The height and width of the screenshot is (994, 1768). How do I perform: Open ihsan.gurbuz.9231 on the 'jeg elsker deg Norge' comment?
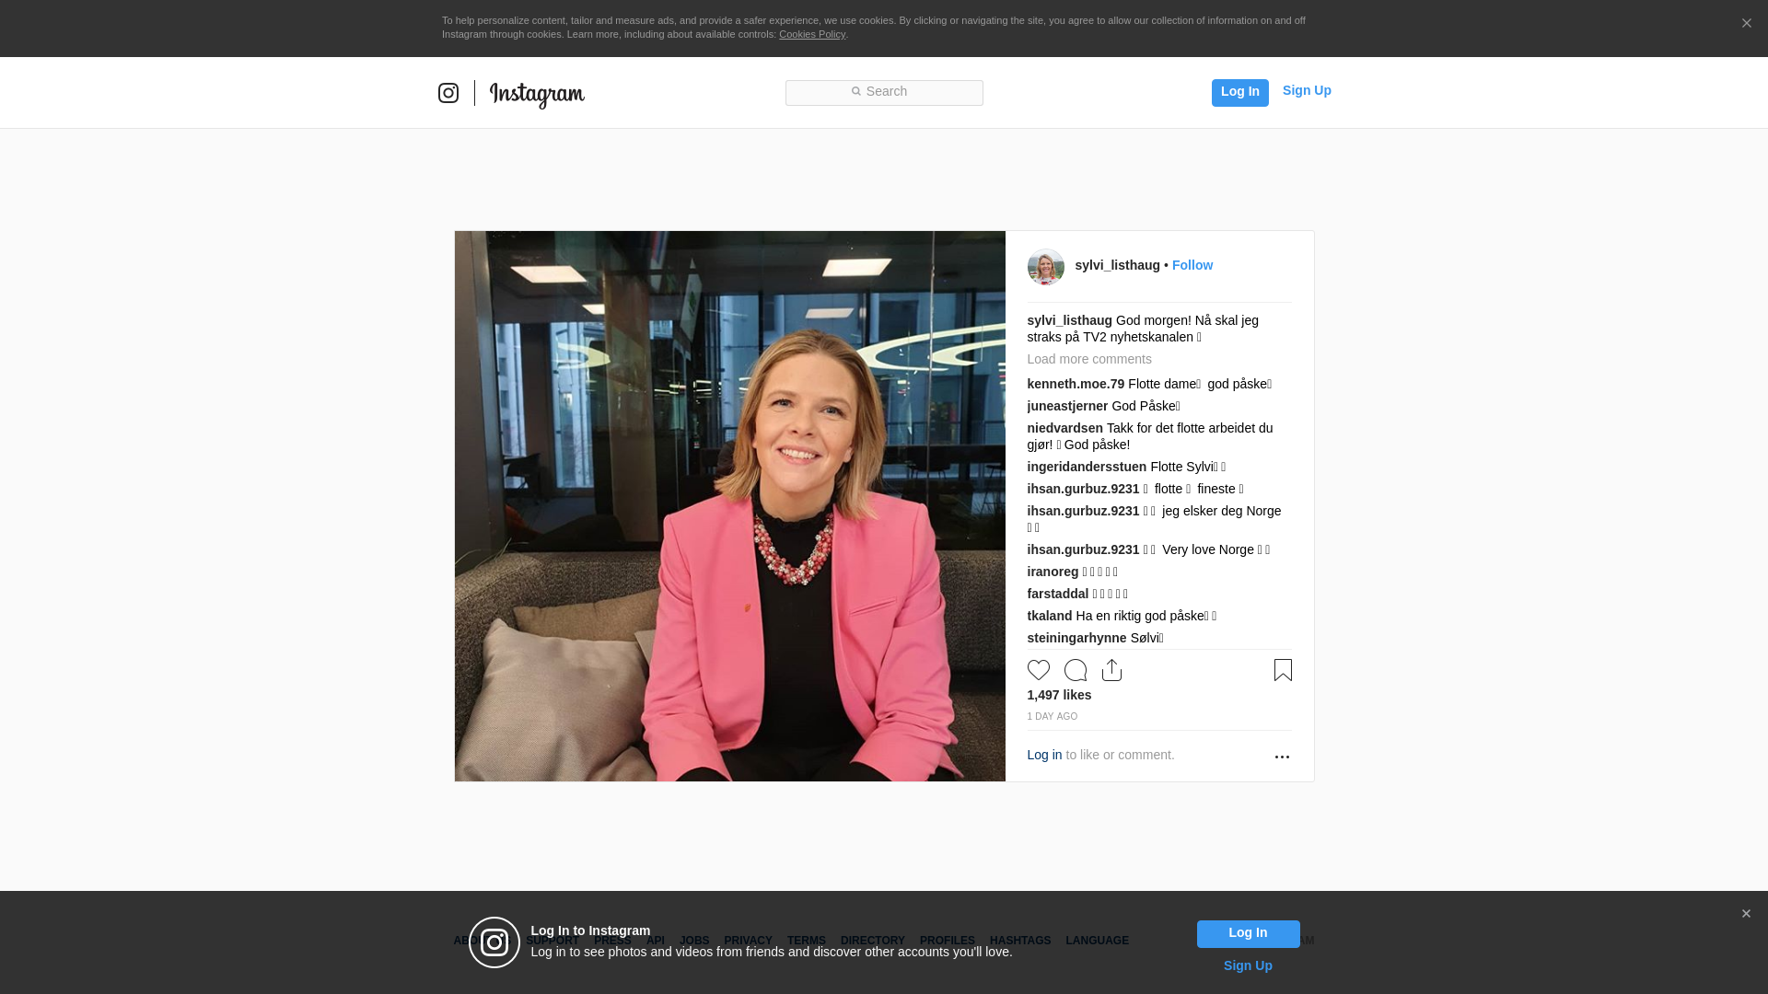click(1083, 511)
